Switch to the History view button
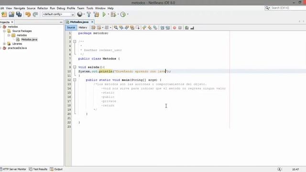 click(83, 28)
